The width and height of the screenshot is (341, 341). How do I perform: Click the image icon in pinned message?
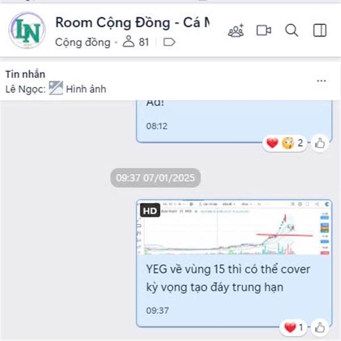[56, 88]
